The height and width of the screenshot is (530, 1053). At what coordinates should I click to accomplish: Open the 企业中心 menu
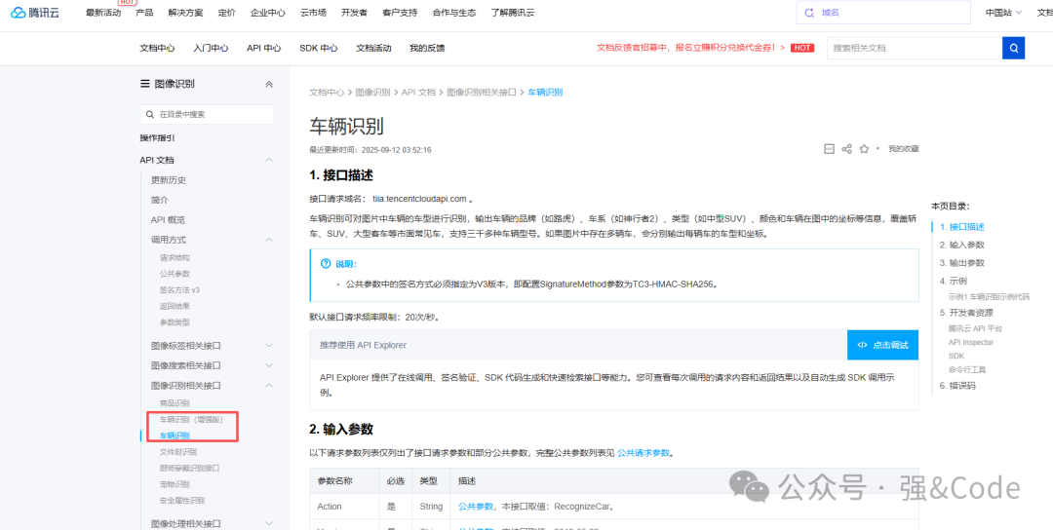(x=268, y=13)
